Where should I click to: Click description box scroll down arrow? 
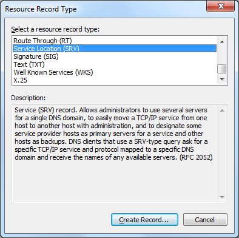pyautogui.click(x=222, y=197)
